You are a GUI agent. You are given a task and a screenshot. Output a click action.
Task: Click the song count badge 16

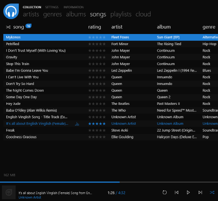click(x=29, y=26)
